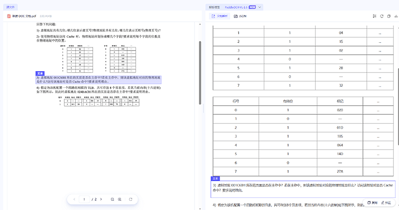
Task: Click the TLB table image in PDF preview
Action: click(99, 101)
